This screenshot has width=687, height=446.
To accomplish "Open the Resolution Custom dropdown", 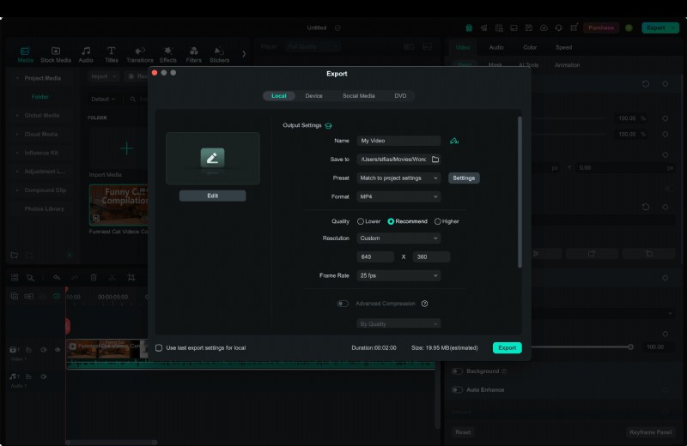I will pos(398,238).
